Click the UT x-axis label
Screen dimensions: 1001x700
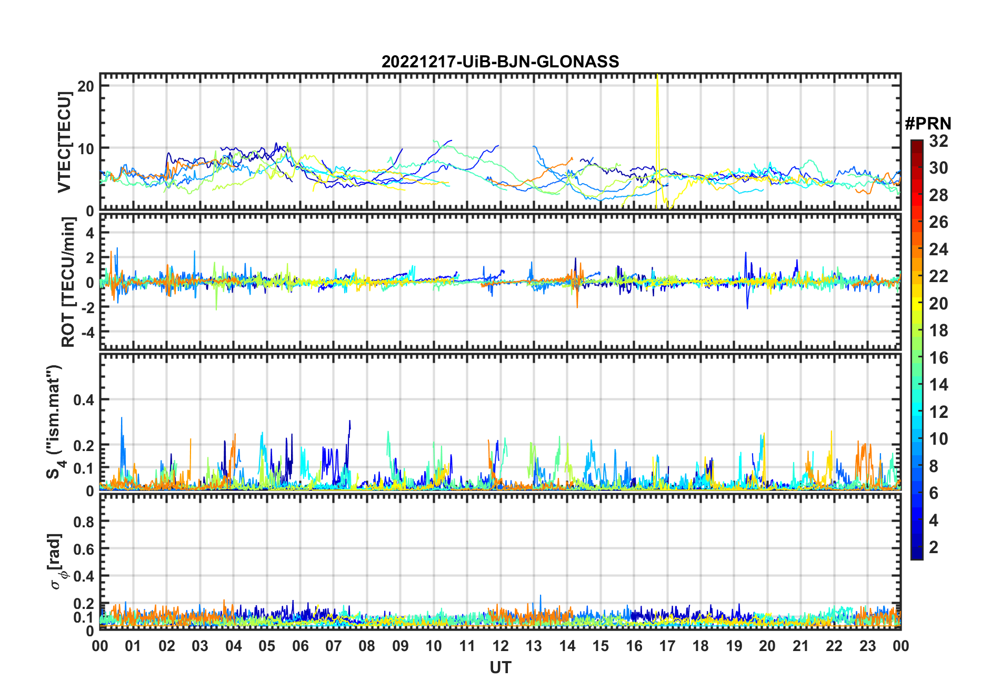pos(500,668)
